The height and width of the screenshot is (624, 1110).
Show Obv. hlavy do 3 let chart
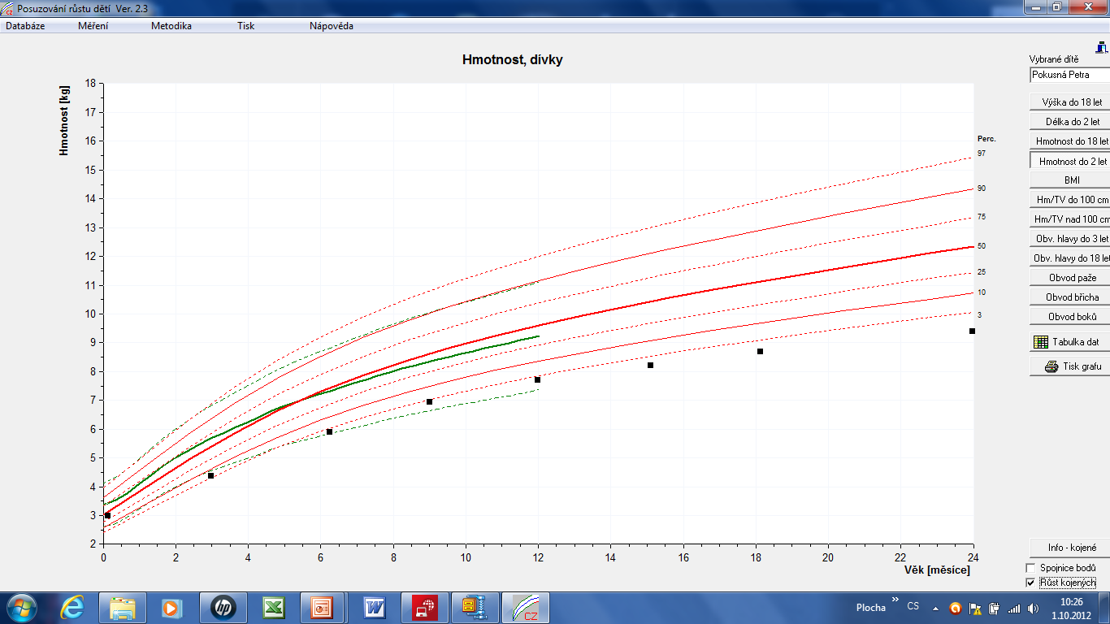pyautogui.click(x=1069, y=239)
